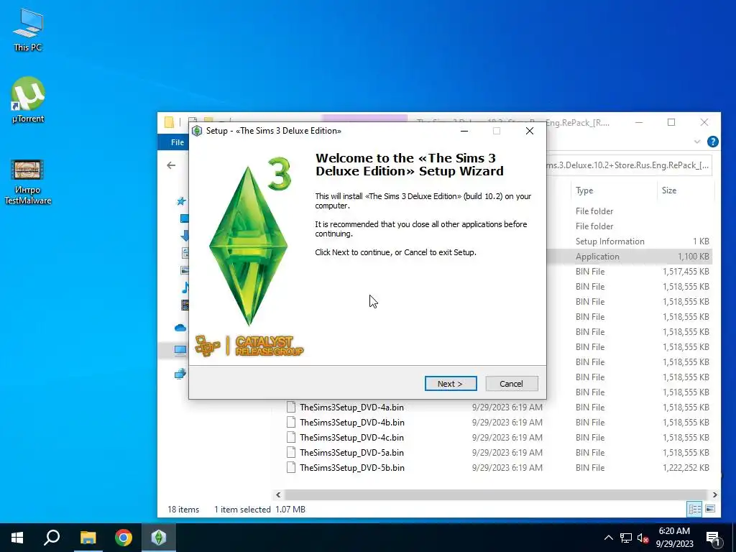This screenshot has width=736, height=552.
Task: Open This PC desktop icon
Action: pos(28,30)
